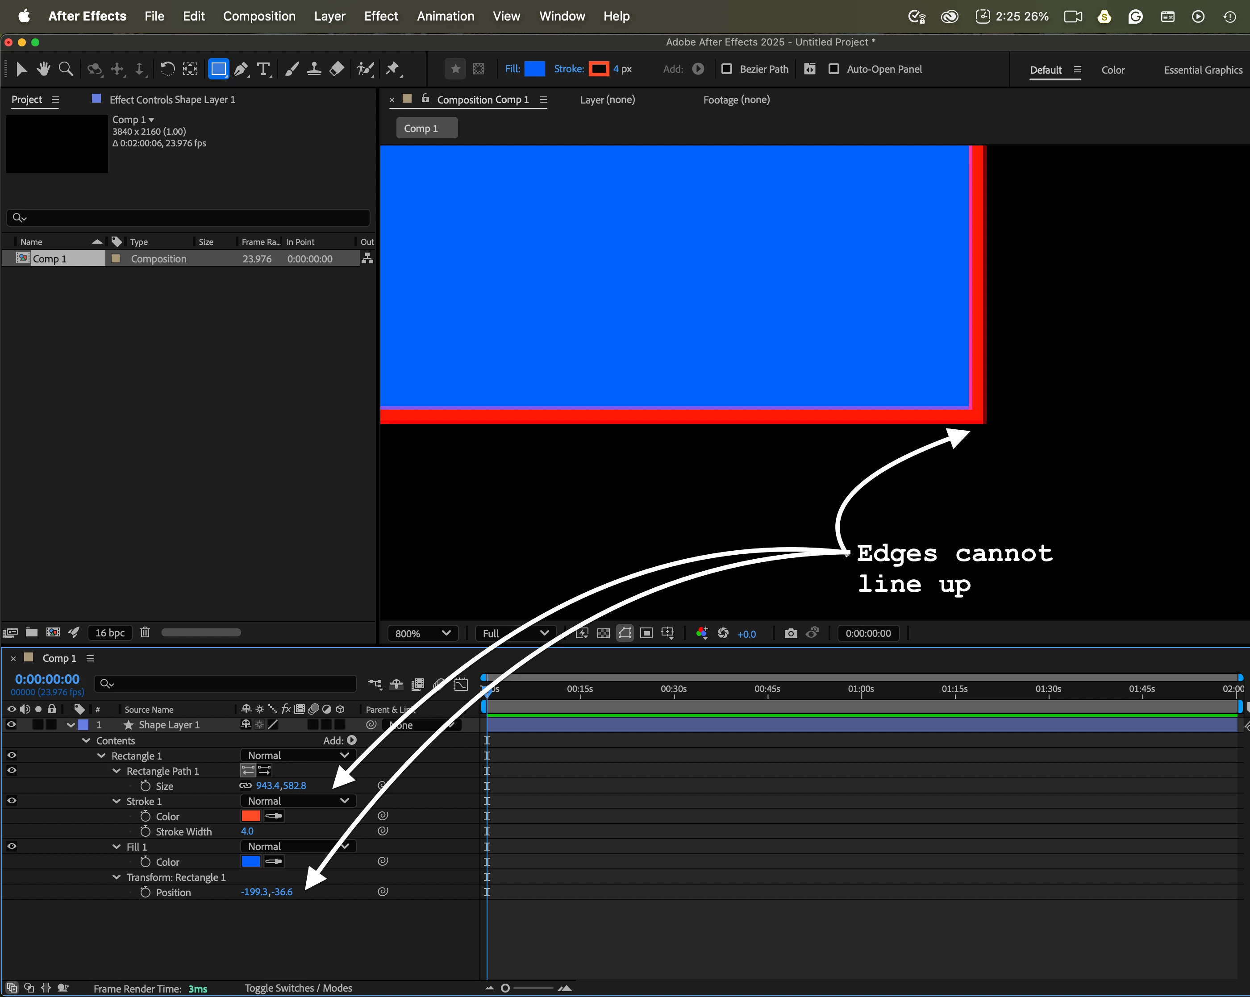Click the snapshot camera icon
This screenshot has height=997, width=1250.
(790, 634)
